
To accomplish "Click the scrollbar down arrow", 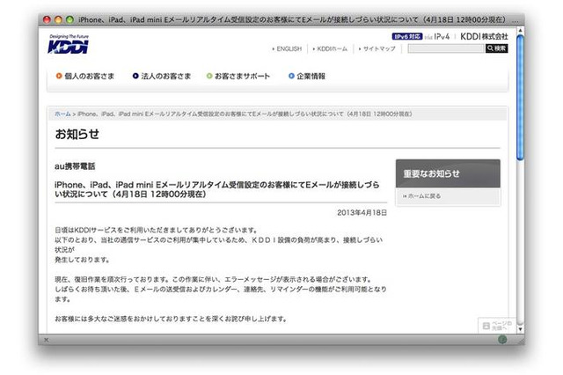I will (520, 329).
